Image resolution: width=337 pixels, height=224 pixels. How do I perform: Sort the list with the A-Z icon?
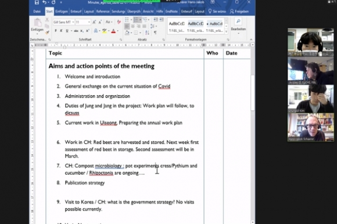pos(147,32)
